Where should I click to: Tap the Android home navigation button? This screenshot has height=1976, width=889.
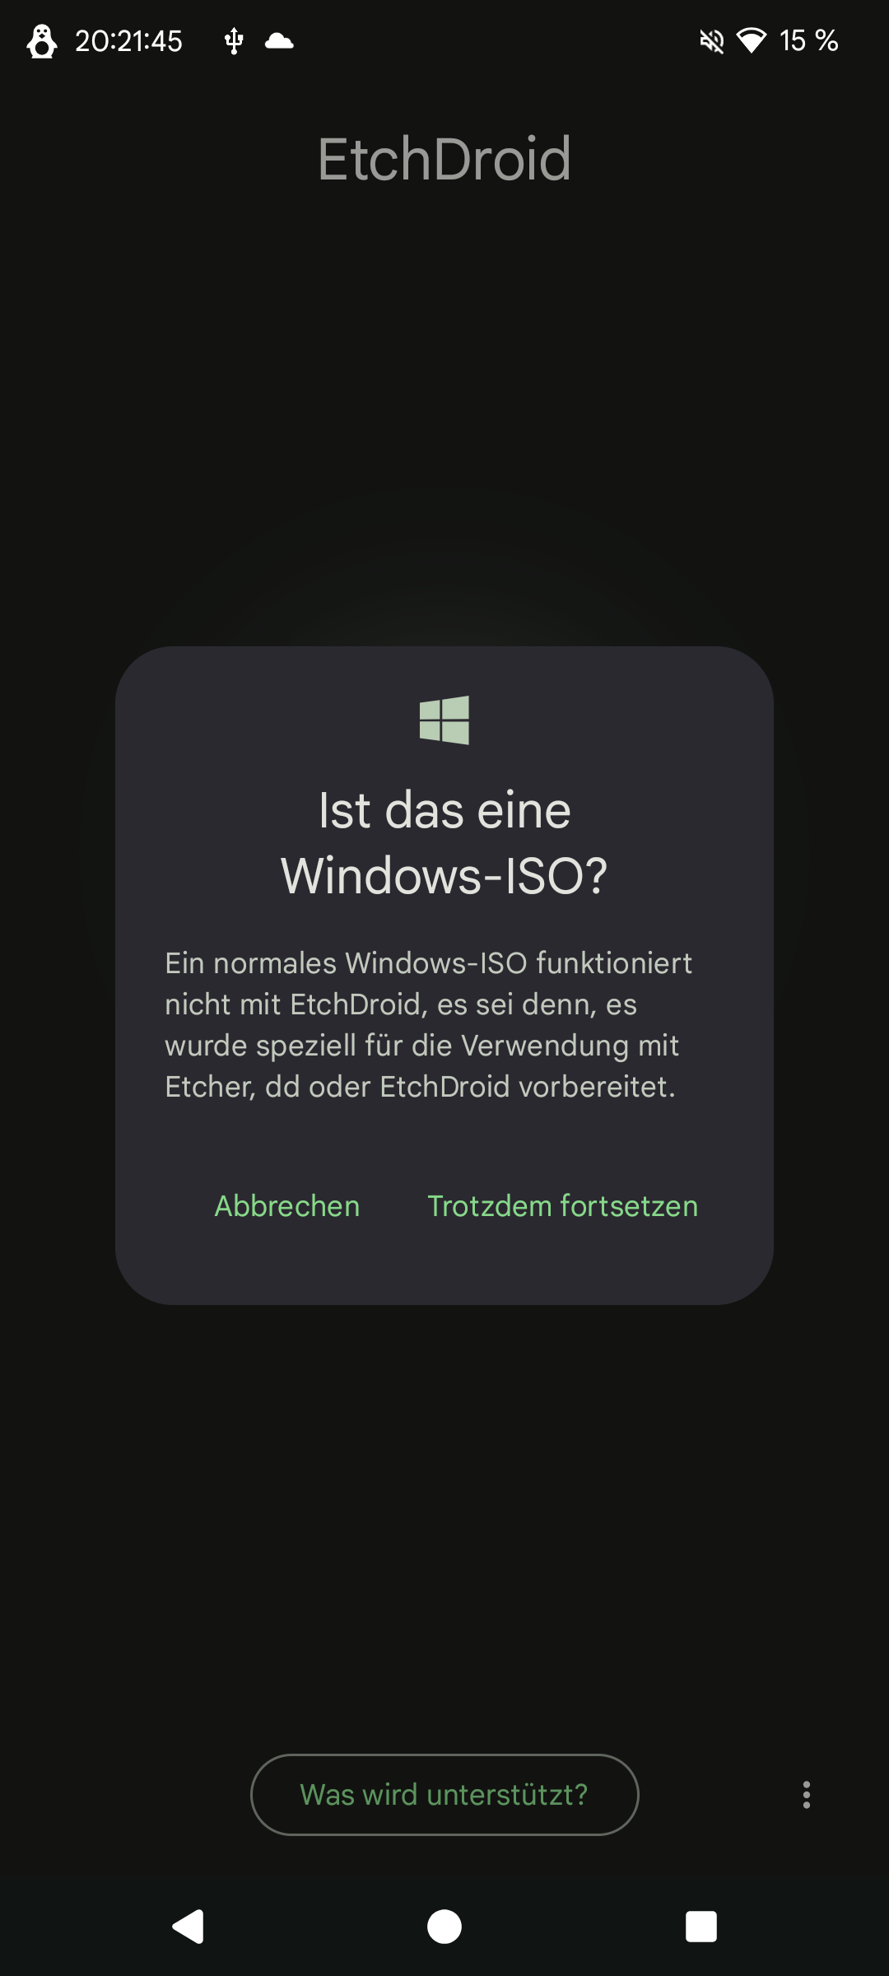(444, 1927)
